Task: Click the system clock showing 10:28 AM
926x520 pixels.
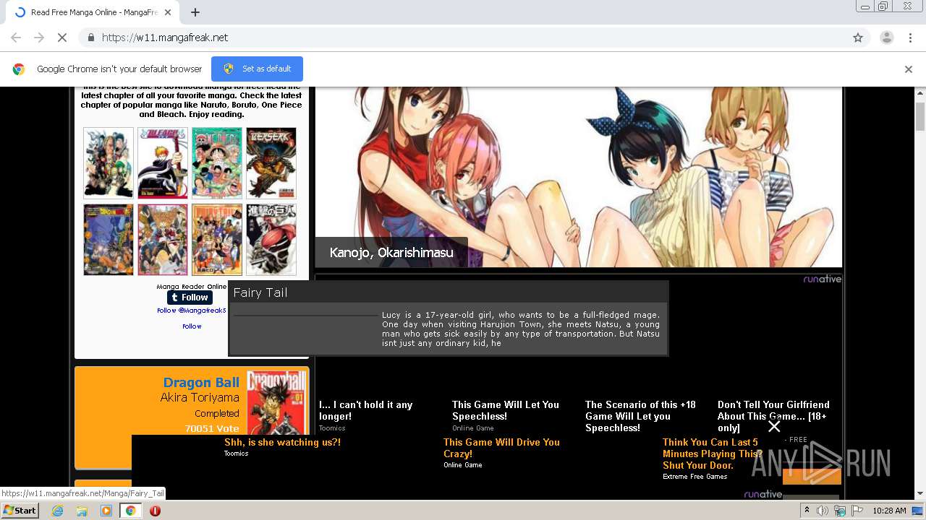Action: pos(889,511)
